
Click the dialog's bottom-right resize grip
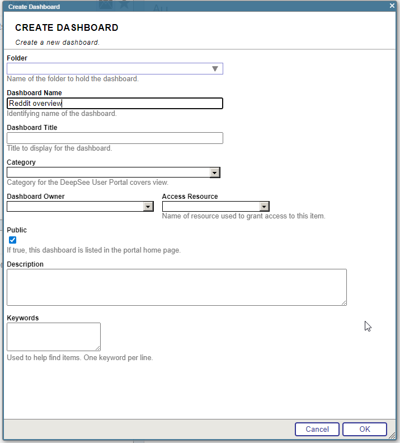click(x=393, y=436)
